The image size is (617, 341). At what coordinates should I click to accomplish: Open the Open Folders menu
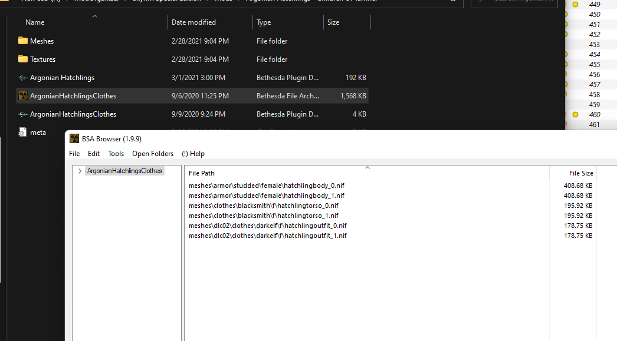(153, 154)
